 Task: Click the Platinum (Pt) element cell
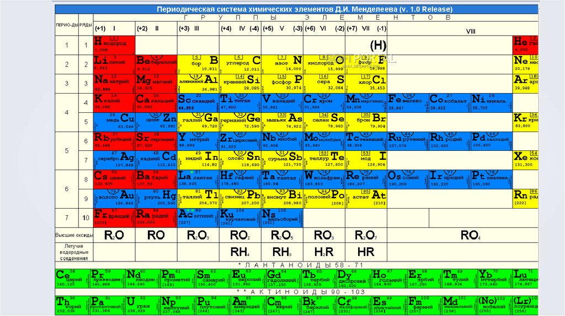tap(492, 179)
